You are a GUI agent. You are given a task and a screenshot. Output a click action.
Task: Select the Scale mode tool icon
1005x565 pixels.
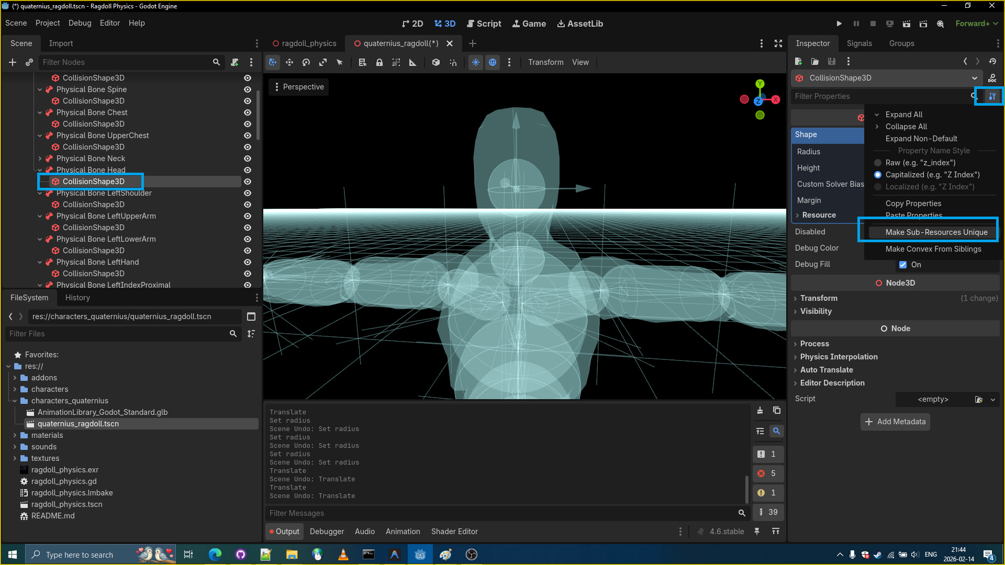click(323, 62)
